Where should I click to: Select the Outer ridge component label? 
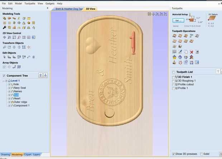coord(20,102)
